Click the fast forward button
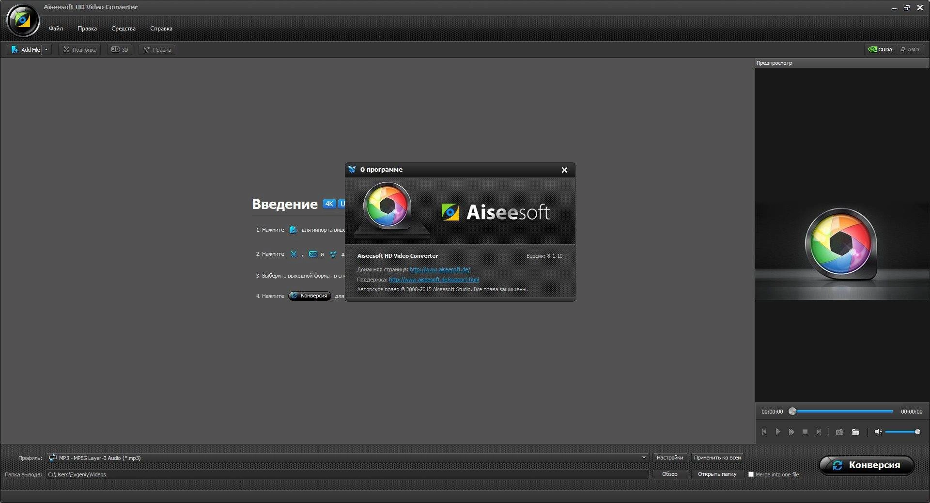930x503 pixels. [791, 432]
